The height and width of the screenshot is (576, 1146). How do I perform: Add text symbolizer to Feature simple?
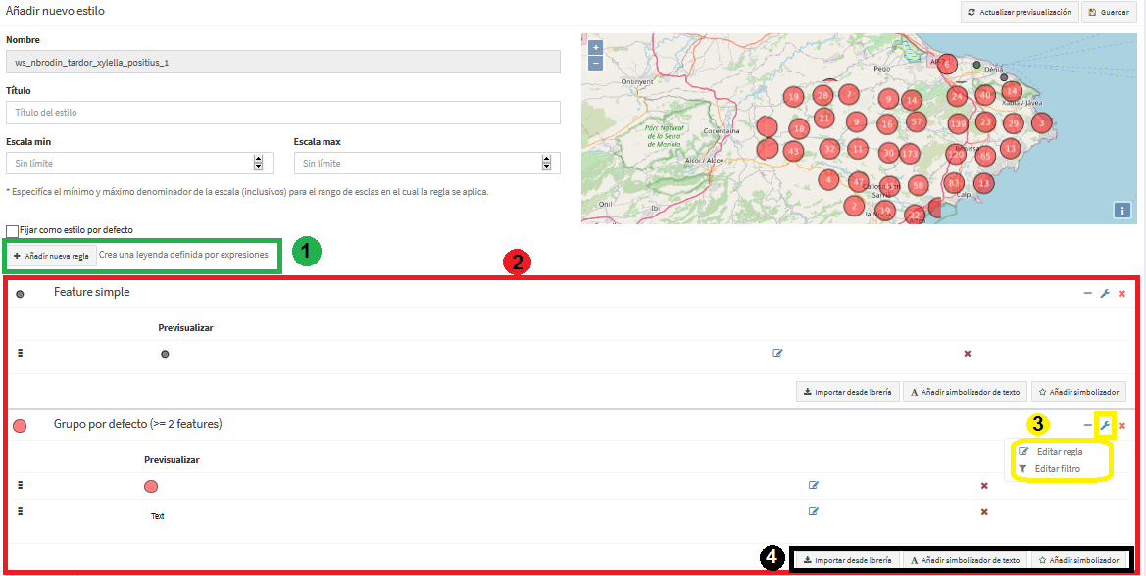pos(965,392)
